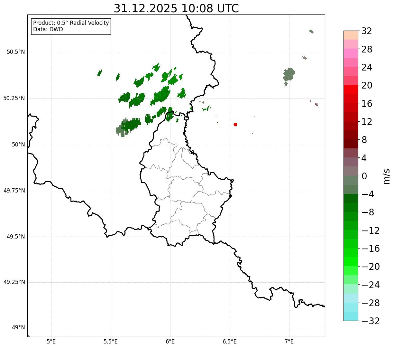
Task: Click the 6.5°E longitude label
Action: click(230, 342)
